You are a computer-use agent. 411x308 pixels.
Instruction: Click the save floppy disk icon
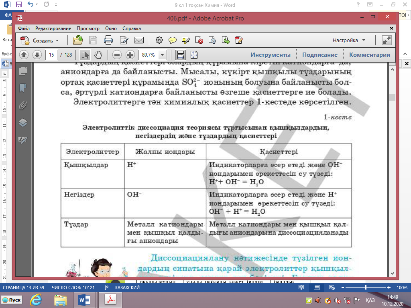93,41
